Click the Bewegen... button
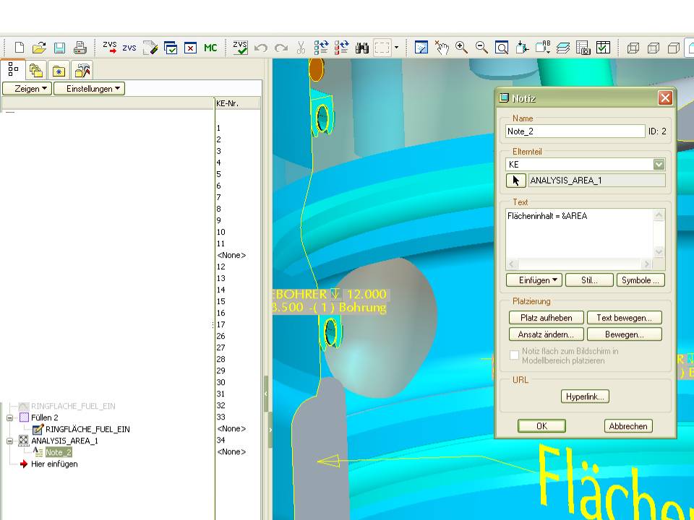Screen dimensions: 694x520 (624, 334)
